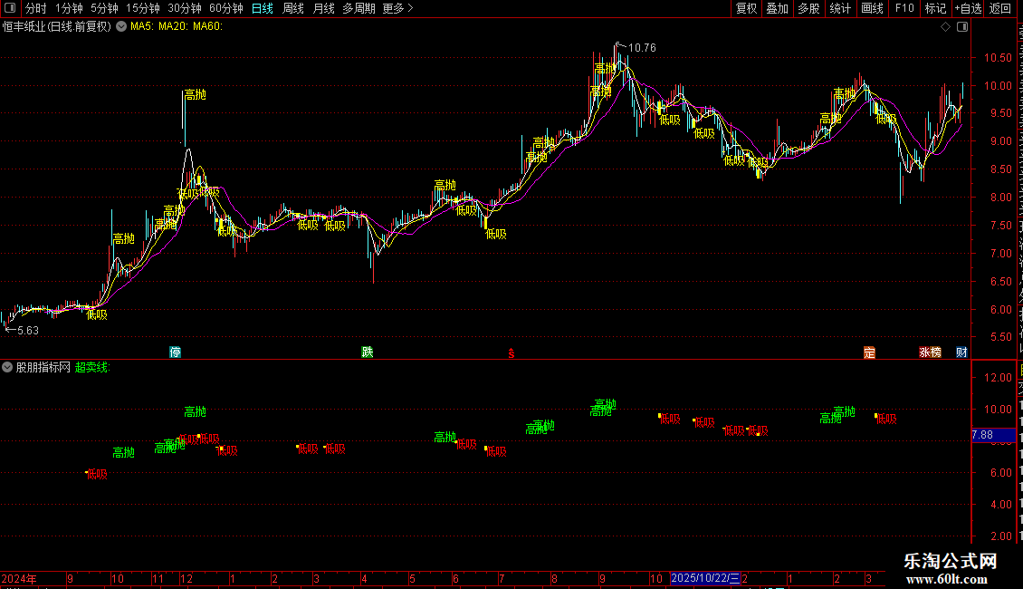Click the 复权 button

(x=746, y=8)
